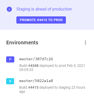This screenshot has width=94, height=103.
Task: Click the 'deployed to prod' text
Action: click(x=53, y=66)
